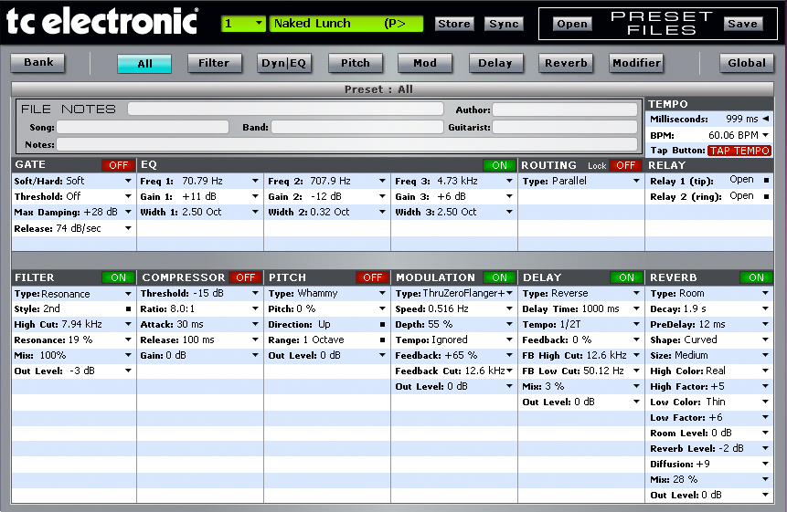Image resolution: width=787 pixels, height=512 pixels.
Task: Expand the Reverb Mix dropdown
Action: click(765, 479)
